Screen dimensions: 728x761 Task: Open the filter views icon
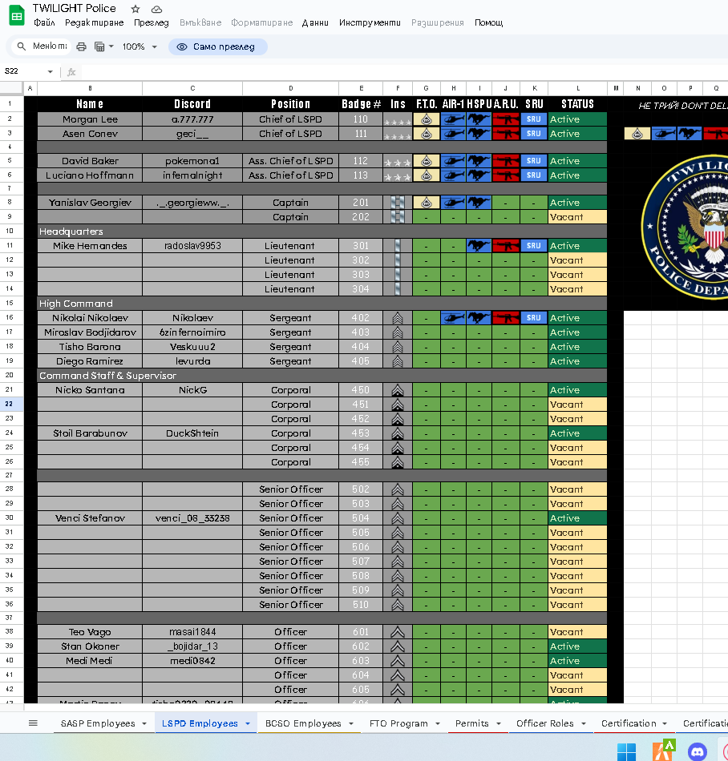click(99, 46)
